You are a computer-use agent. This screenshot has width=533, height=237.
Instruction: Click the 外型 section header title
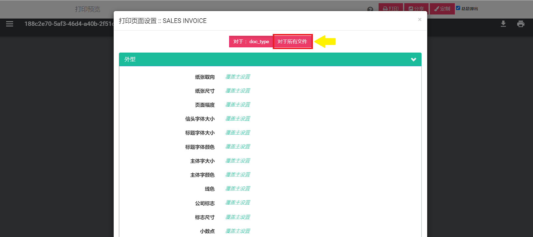130,59
